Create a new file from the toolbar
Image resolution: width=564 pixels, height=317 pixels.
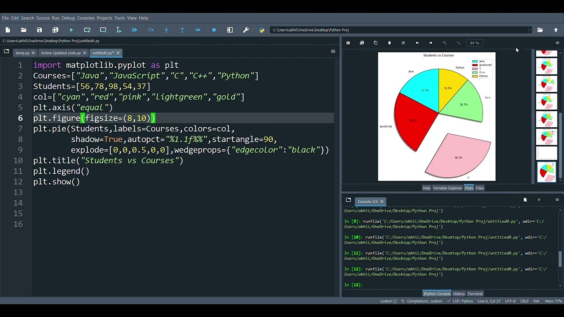(7, 30)
